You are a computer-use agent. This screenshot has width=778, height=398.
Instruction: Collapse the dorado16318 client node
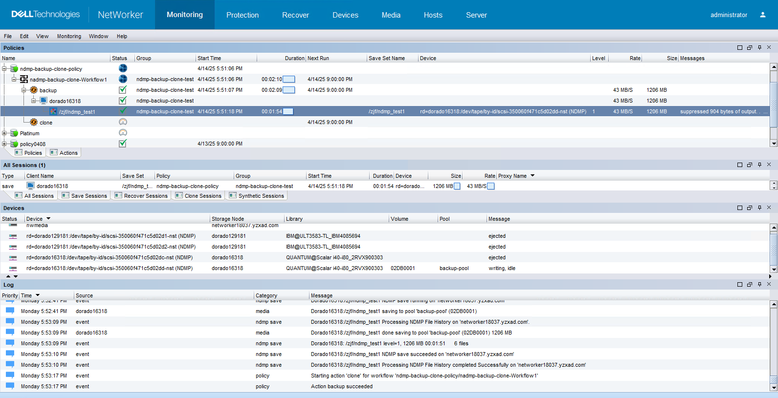(x=34, y=101)
